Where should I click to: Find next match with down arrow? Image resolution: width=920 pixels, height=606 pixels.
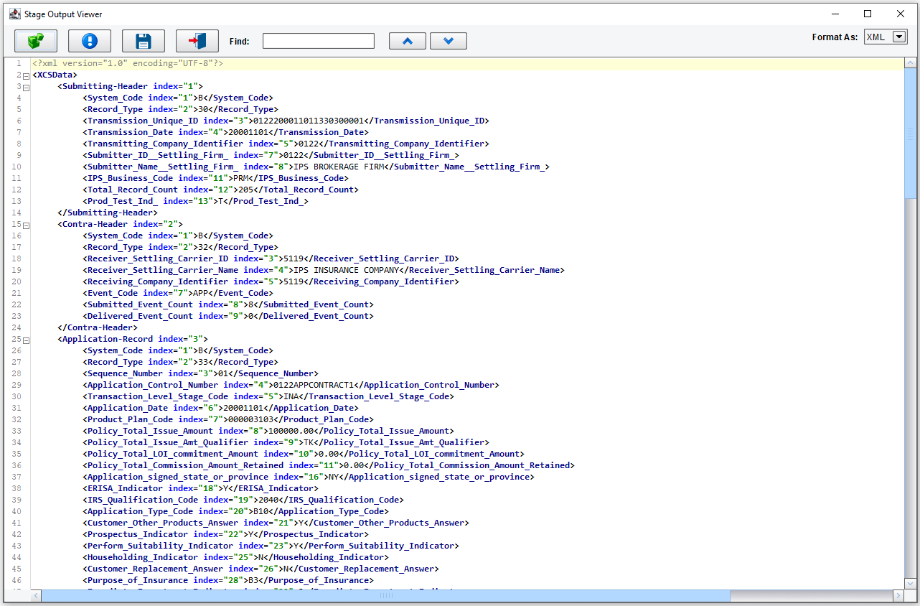click(449, 41)
